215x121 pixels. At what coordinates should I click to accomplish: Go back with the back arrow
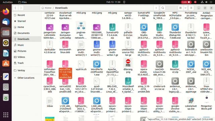15,8
